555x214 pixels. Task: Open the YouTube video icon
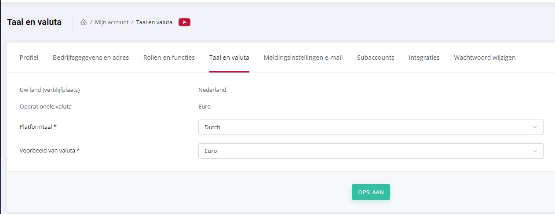click(184, 22)
